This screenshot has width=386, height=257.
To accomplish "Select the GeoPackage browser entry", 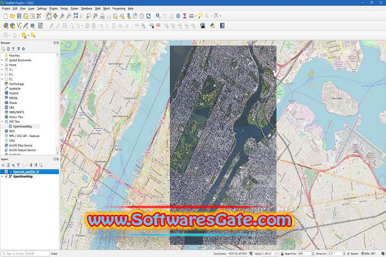I will [x=17, y=84].
